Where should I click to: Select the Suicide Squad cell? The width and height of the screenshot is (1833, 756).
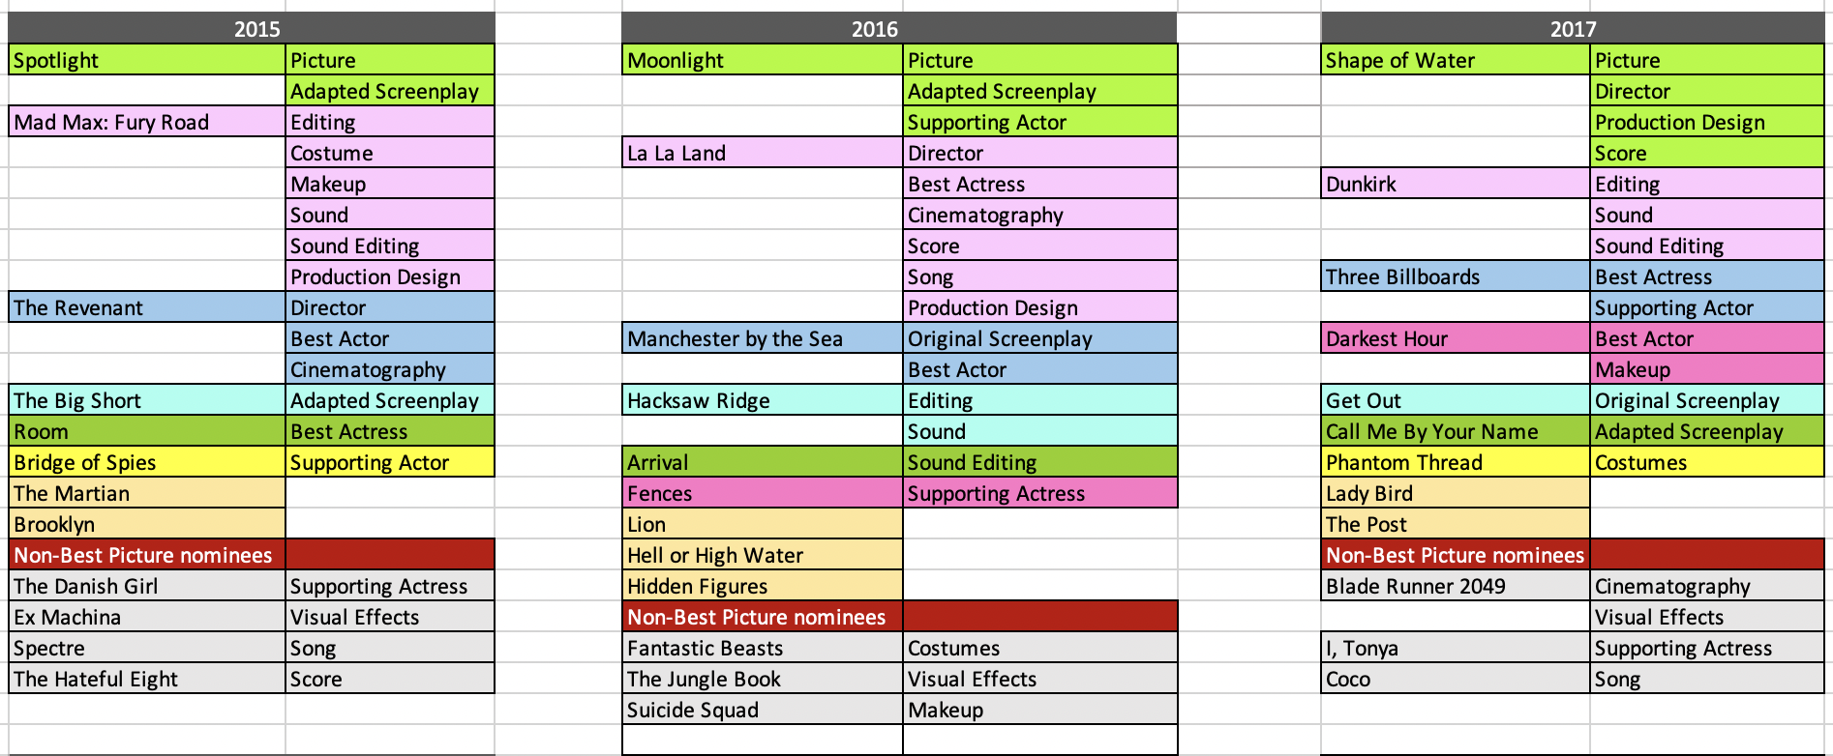click(762, 710)
